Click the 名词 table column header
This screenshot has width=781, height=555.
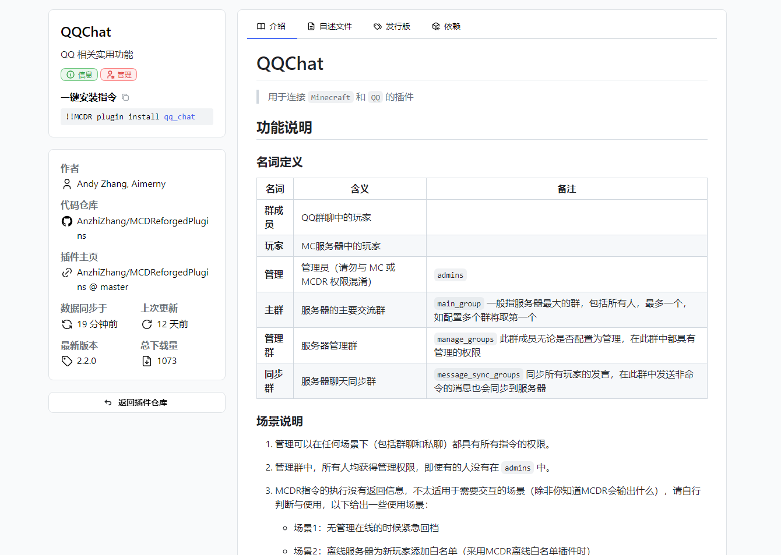pos(275,189)
